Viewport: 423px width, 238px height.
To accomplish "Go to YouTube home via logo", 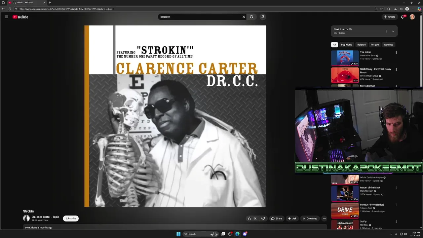I will [20, 17].
